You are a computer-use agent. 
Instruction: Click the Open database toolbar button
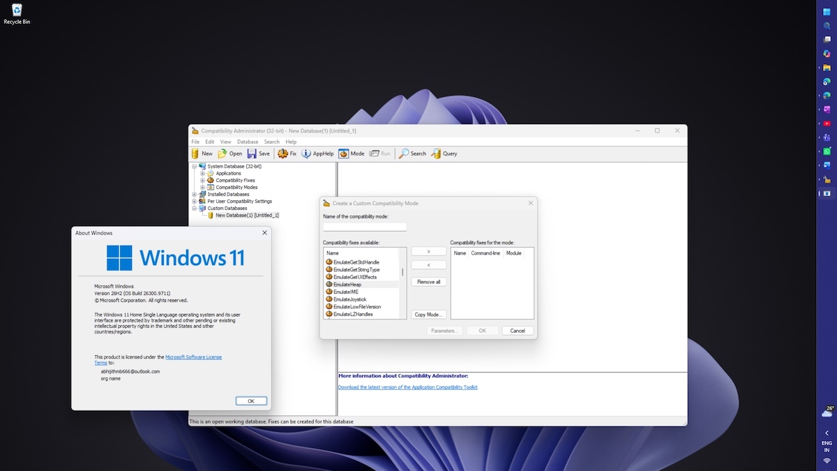tap(230, 154)
